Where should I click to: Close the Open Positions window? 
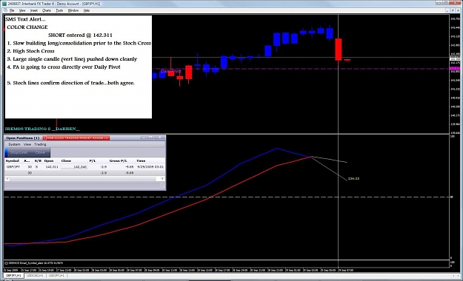[159, 138]
